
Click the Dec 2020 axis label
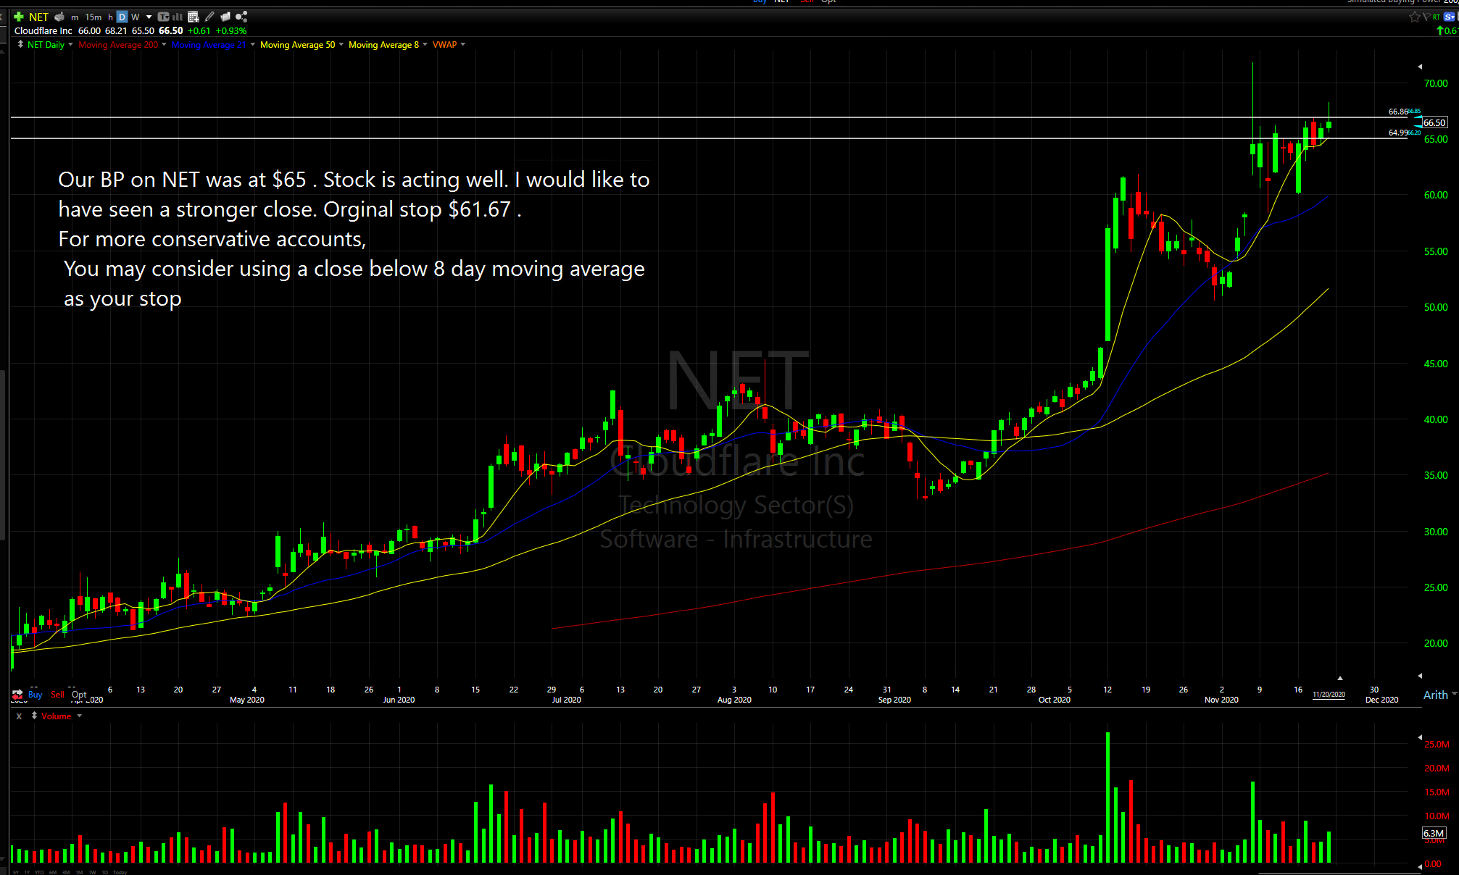pyautogui.click(x=1381, y=700)
